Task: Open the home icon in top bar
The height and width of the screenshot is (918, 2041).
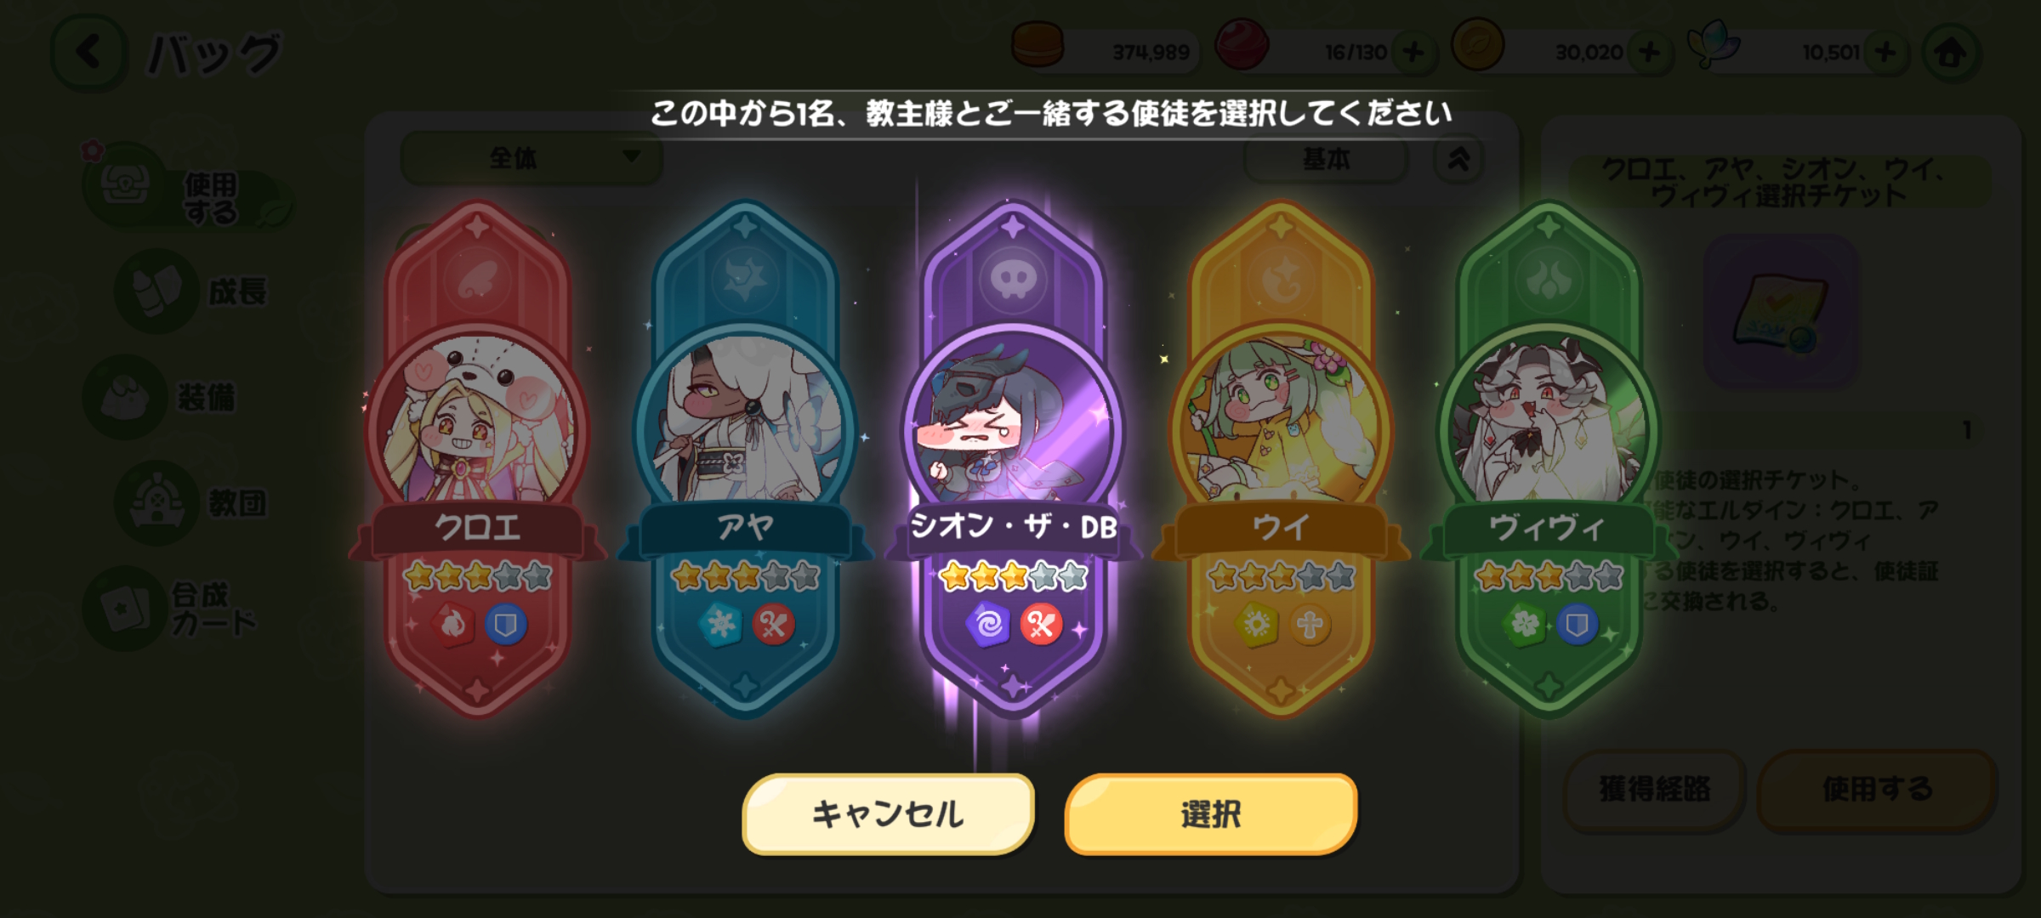Action: click(1951, 54)
